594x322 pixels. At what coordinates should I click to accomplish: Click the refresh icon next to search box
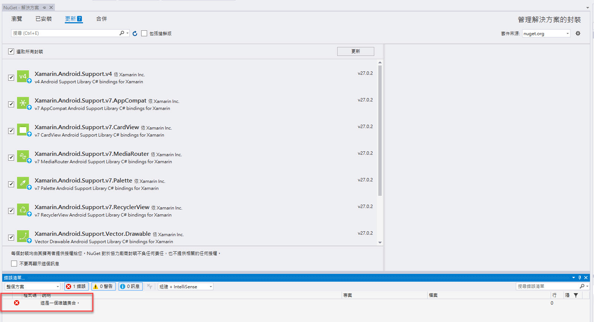tap(135, 33)
